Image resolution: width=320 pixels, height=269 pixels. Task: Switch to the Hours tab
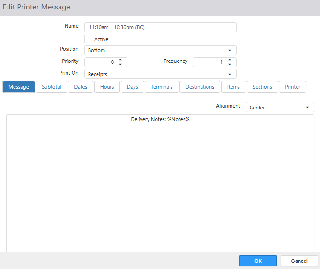[107, 87]
